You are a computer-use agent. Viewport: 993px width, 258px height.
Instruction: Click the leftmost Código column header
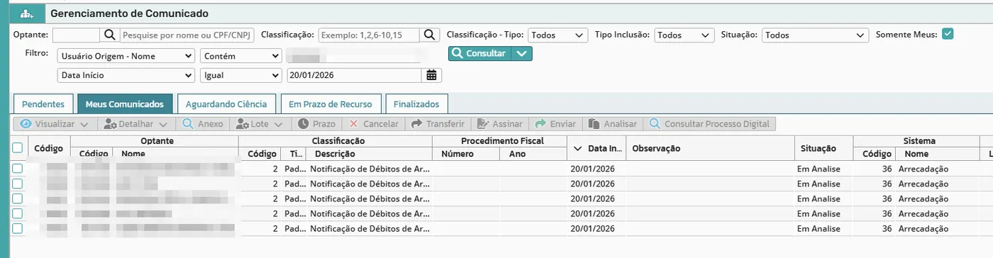tap(49, 148)
